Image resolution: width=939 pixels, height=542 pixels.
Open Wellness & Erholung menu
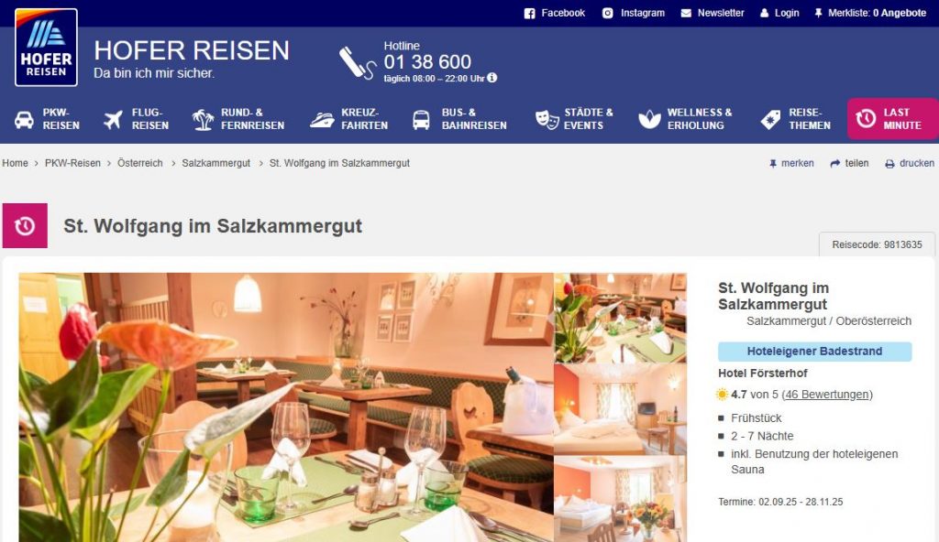coord(685,119)
